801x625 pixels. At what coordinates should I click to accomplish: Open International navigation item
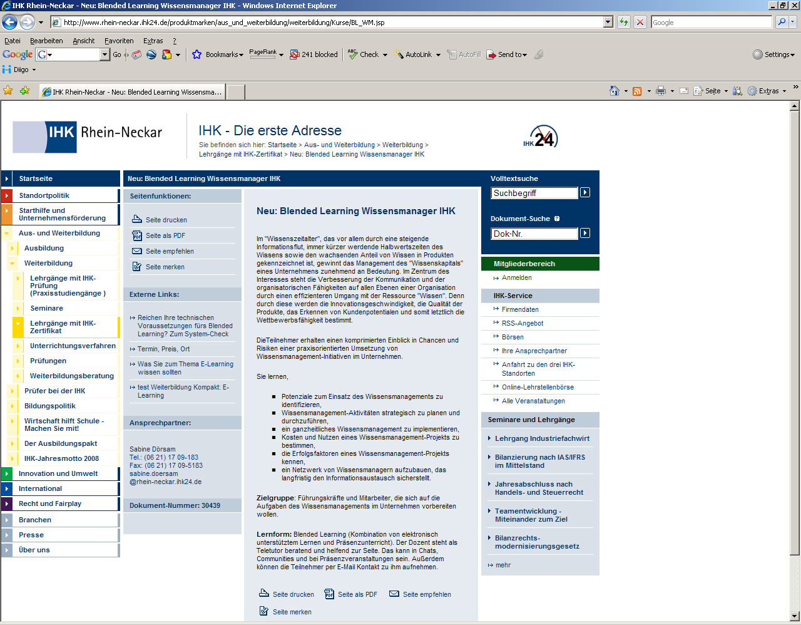click(x=40, y=488)
